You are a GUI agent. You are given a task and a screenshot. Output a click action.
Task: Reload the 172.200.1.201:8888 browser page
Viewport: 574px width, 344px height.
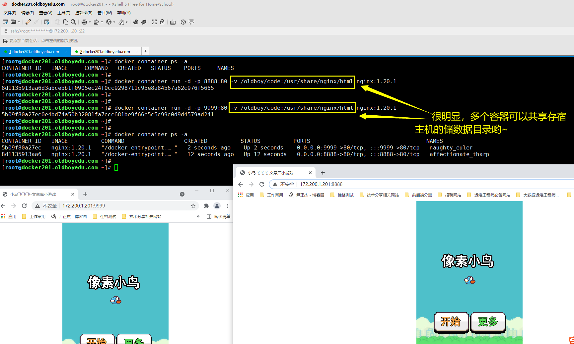point(262,184)
